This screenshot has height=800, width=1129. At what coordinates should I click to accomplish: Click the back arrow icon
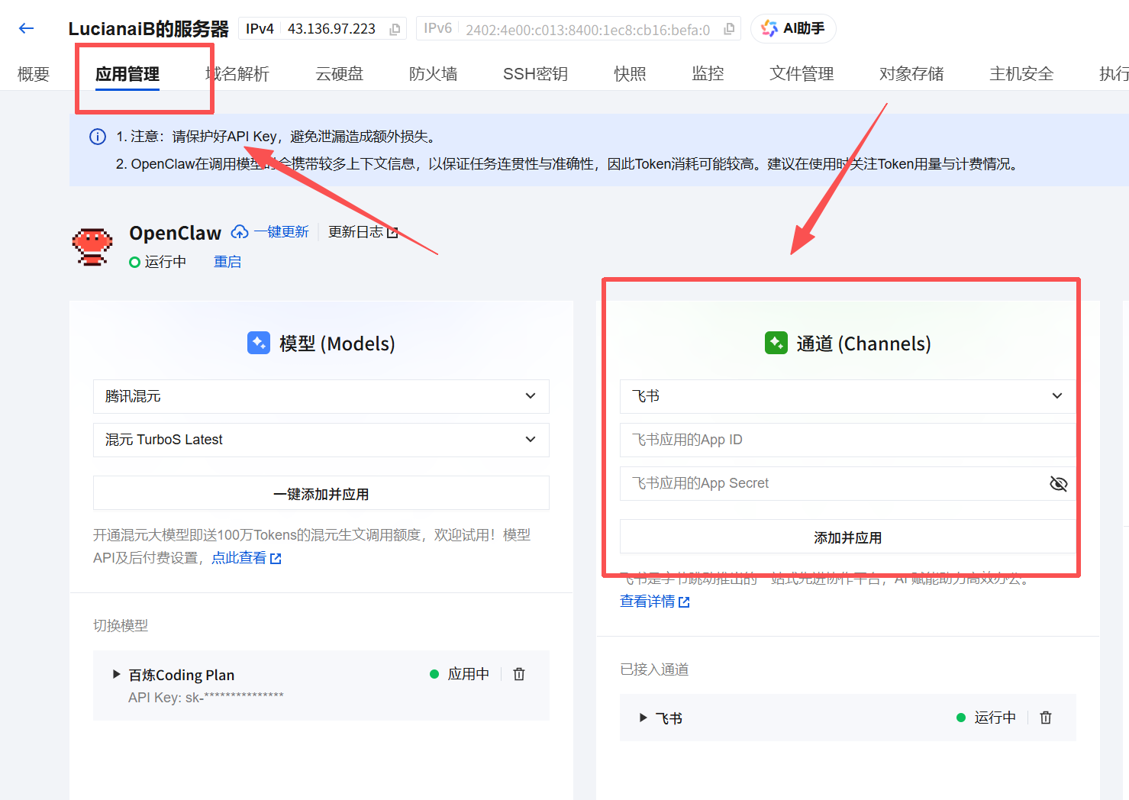[27, 29]
